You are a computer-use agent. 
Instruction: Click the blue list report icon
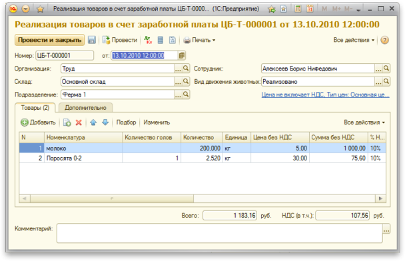coord(161,40)
